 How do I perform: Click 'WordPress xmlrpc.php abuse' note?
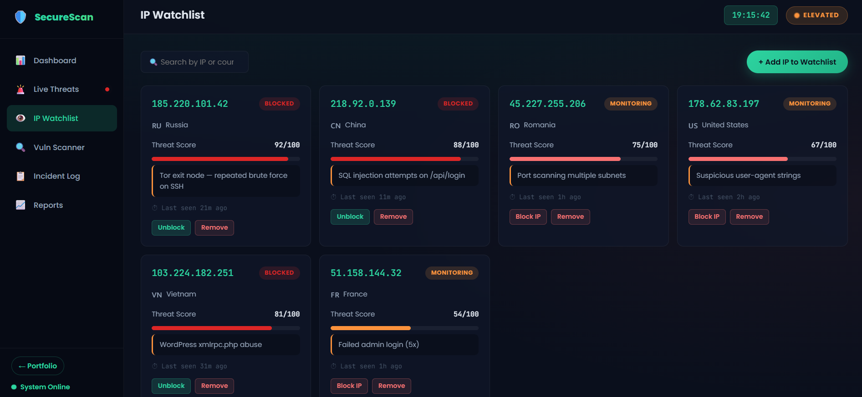226,345
